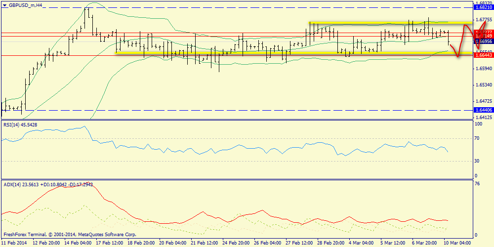
Task: Click the RSI scale value 70
Action: [477, 138]
